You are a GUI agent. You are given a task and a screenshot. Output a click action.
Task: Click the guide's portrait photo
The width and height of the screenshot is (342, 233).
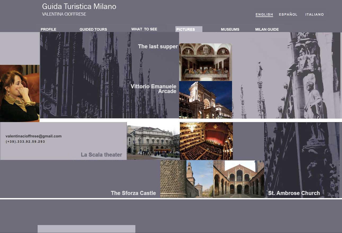pos(20,93)
